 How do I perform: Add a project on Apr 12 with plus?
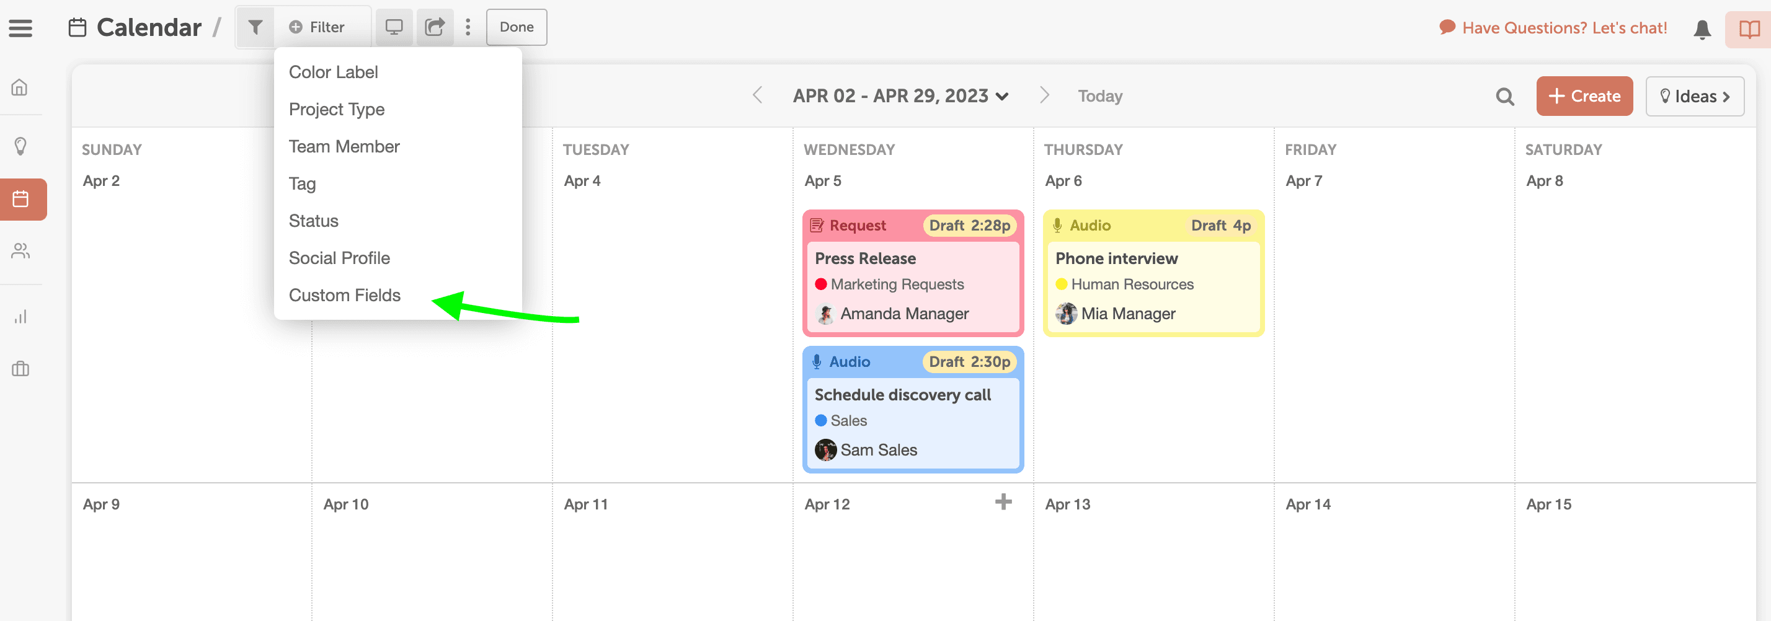pos(1003,501)
